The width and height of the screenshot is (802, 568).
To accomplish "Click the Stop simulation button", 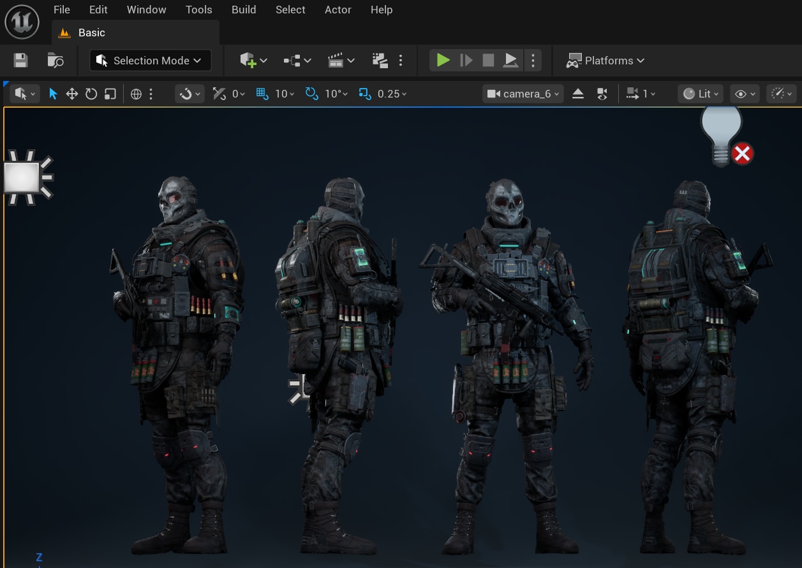I will [488, 61].
